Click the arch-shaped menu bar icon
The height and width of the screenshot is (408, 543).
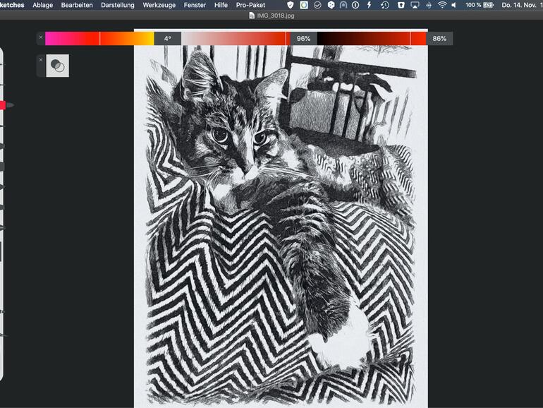(343, 5)
